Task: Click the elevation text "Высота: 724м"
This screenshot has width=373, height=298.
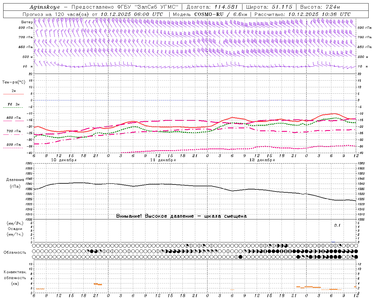Action: tap(320, 7)
